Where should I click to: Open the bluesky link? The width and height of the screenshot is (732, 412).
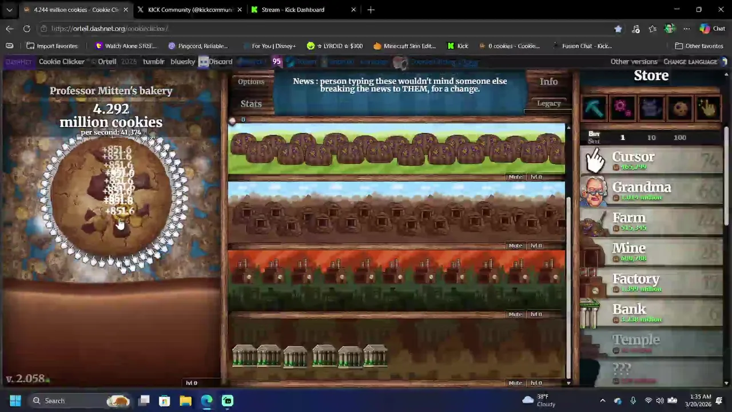point(182,62)
